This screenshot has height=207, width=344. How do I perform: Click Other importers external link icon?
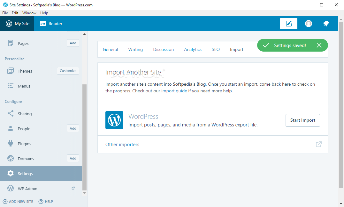(x=318, y=144)
